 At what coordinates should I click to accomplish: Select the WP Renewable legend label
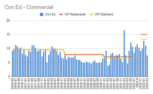tap(75, 14)
